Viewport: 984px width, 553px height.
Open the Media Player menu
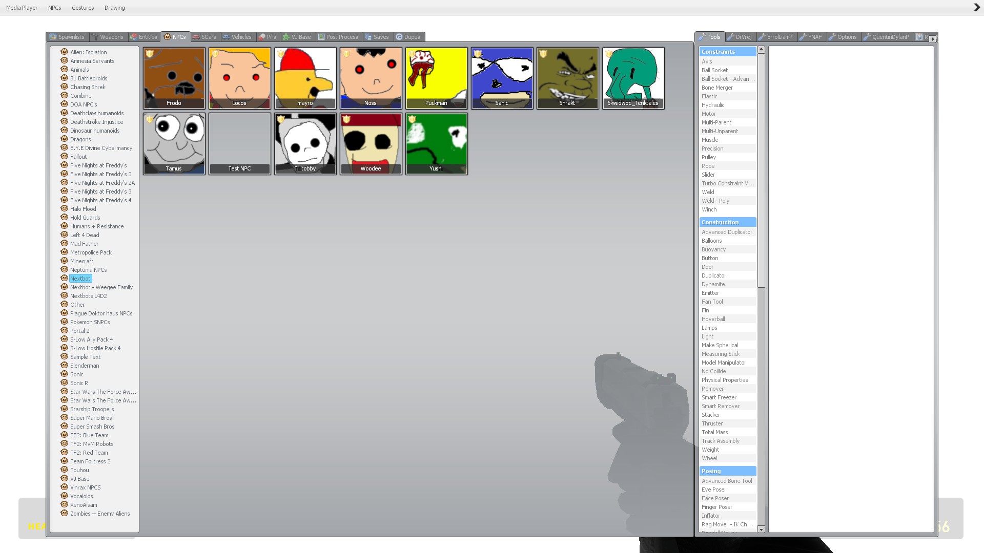tap(22, 8)
